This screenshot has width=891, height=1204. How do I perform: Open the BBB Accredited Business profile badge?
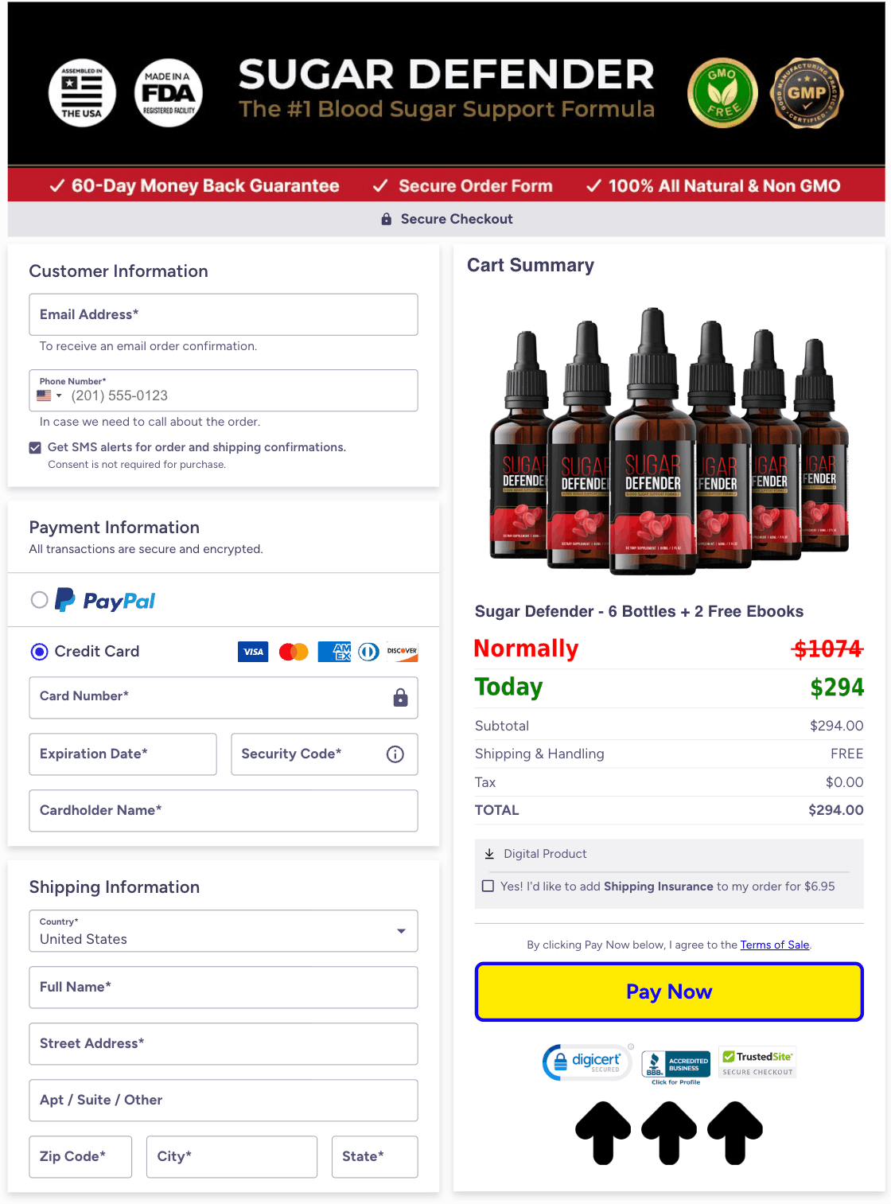click(675, 1067)
